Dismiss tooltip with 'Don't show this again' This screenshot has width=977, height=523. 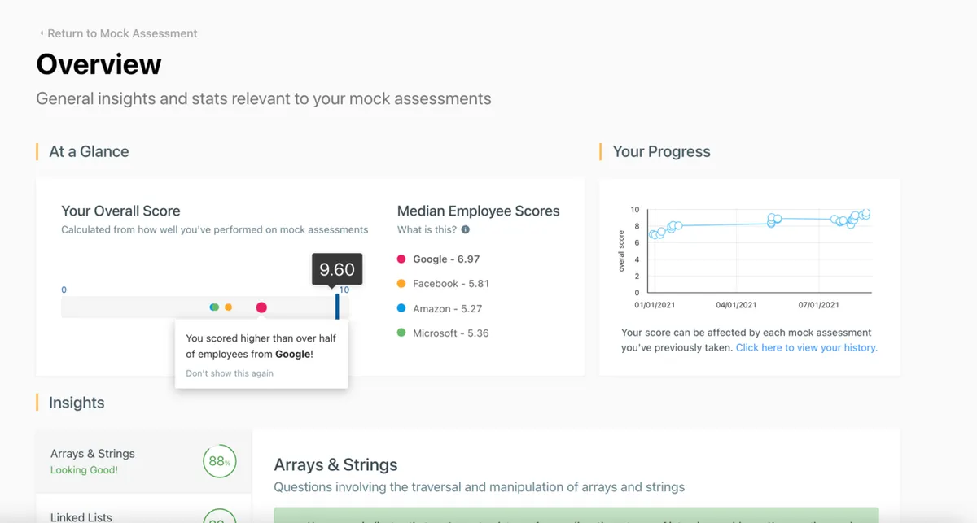230,373
